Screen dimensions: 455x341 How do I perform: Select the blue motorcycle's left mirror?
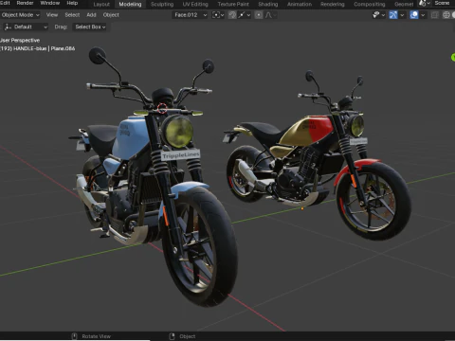tap(98, 56)
